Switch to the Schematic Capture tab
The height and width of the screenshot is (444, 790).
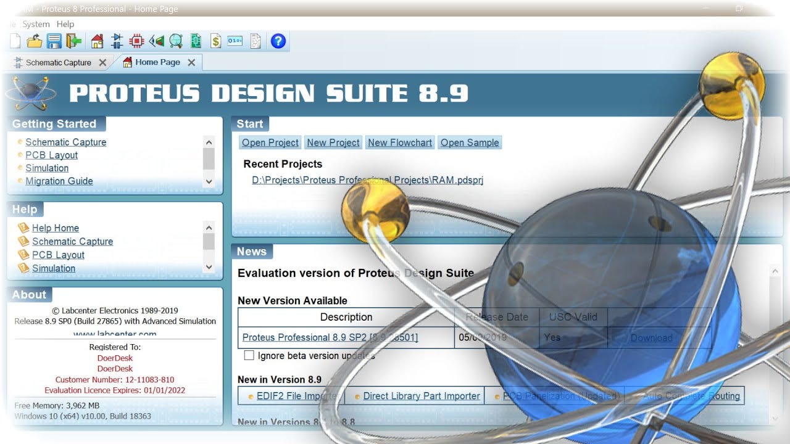coord(58,62)
